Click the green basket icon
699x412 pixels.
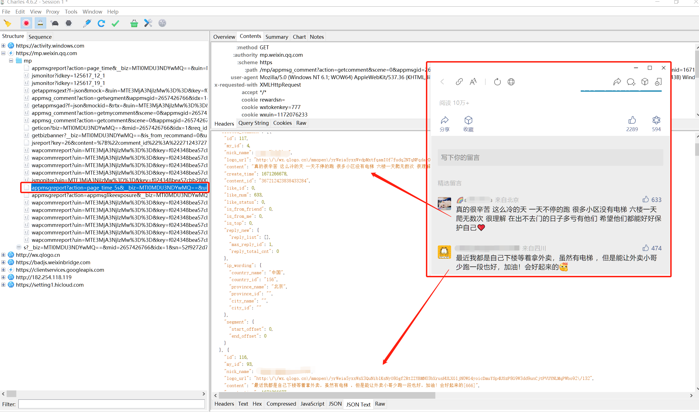pyautogui.click(x=134, y=23)
